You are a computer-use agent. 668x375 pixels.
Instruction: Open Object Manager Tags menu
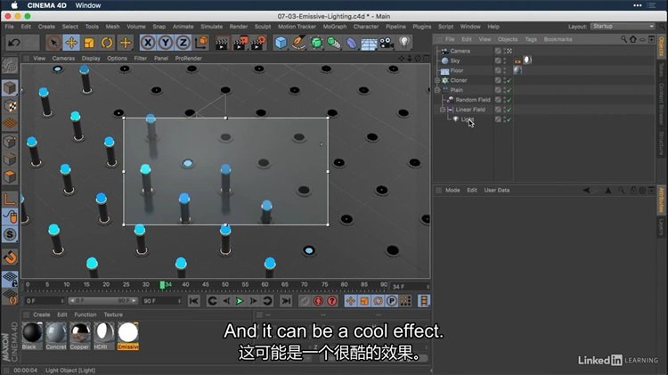coord(531,39)
